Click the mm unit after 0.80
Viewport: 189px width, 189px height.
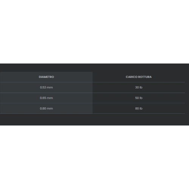point(50,108)
